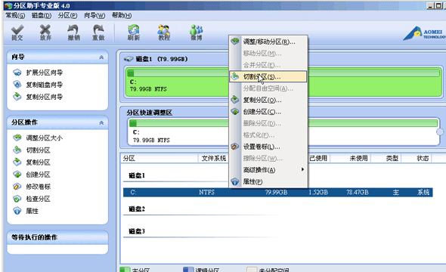Select the C: NTFS row in the partition list
Image resolution: width=446 pixels, height=272 pixels.
(x=278, y=193)
